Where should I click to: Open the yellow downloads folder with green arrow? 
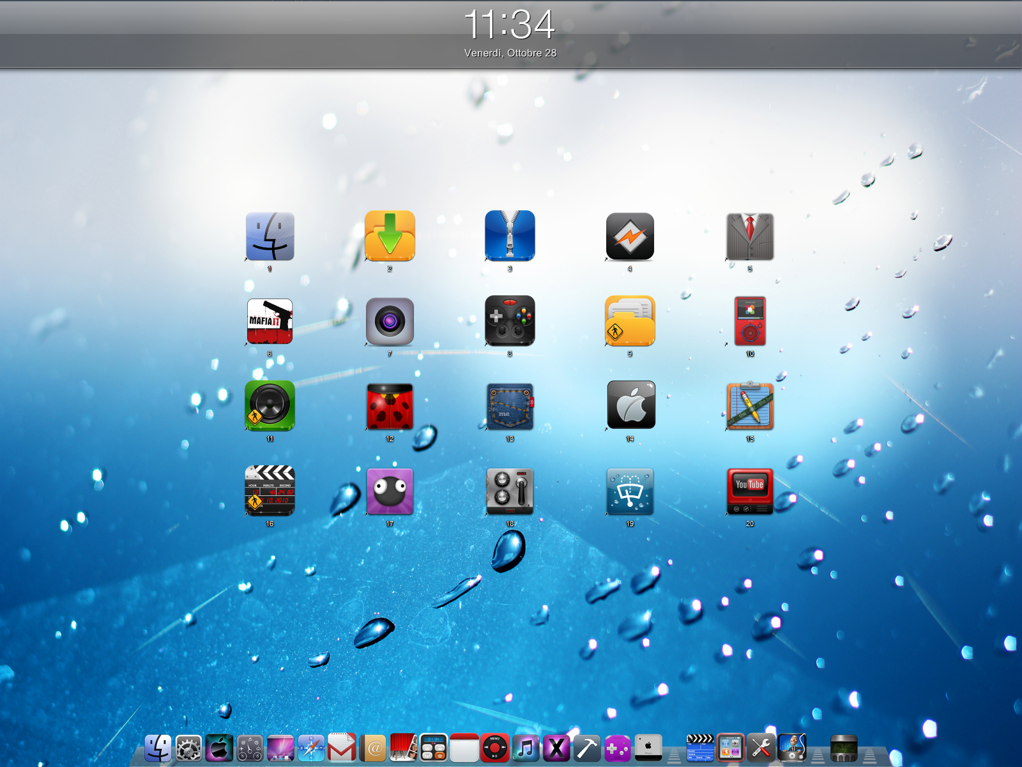390,236
